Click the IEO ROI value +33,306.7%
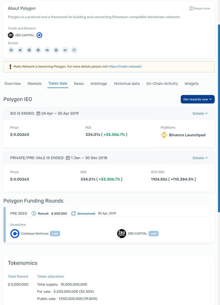 pyautogui.click(x=114, y=135)
